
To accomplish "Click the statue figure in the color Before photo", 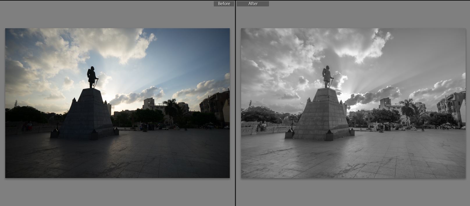I will 92,77.
